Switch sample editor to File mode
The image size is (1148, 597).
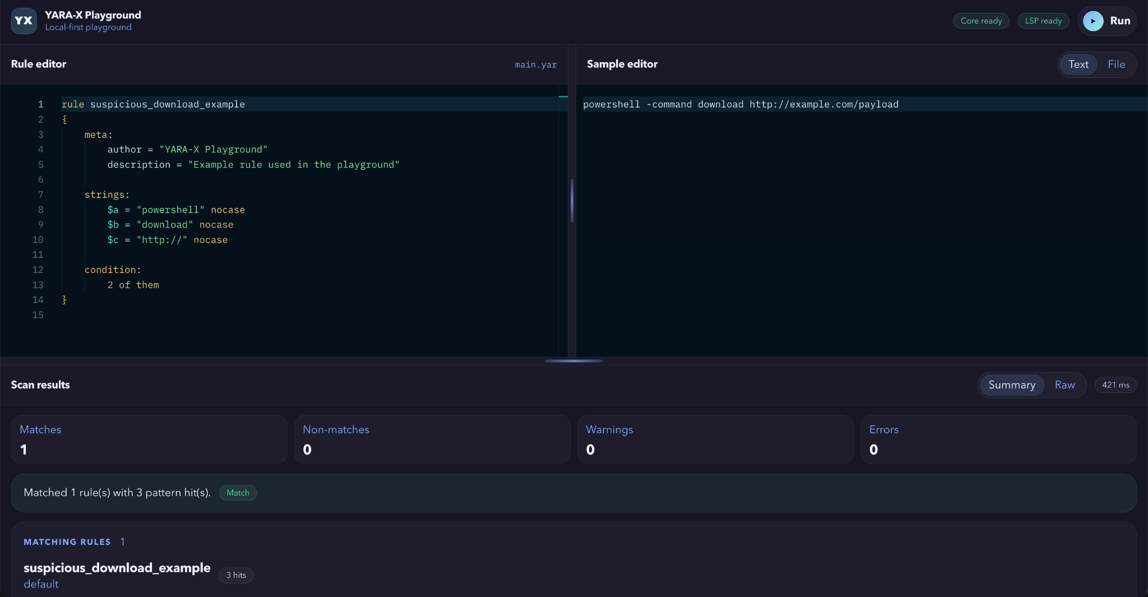pyautogui.click(x=1116, y=64)
